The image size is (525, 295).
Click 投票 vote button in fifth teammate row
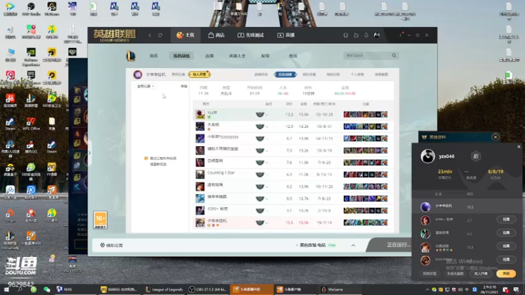[x=506, y=259]
